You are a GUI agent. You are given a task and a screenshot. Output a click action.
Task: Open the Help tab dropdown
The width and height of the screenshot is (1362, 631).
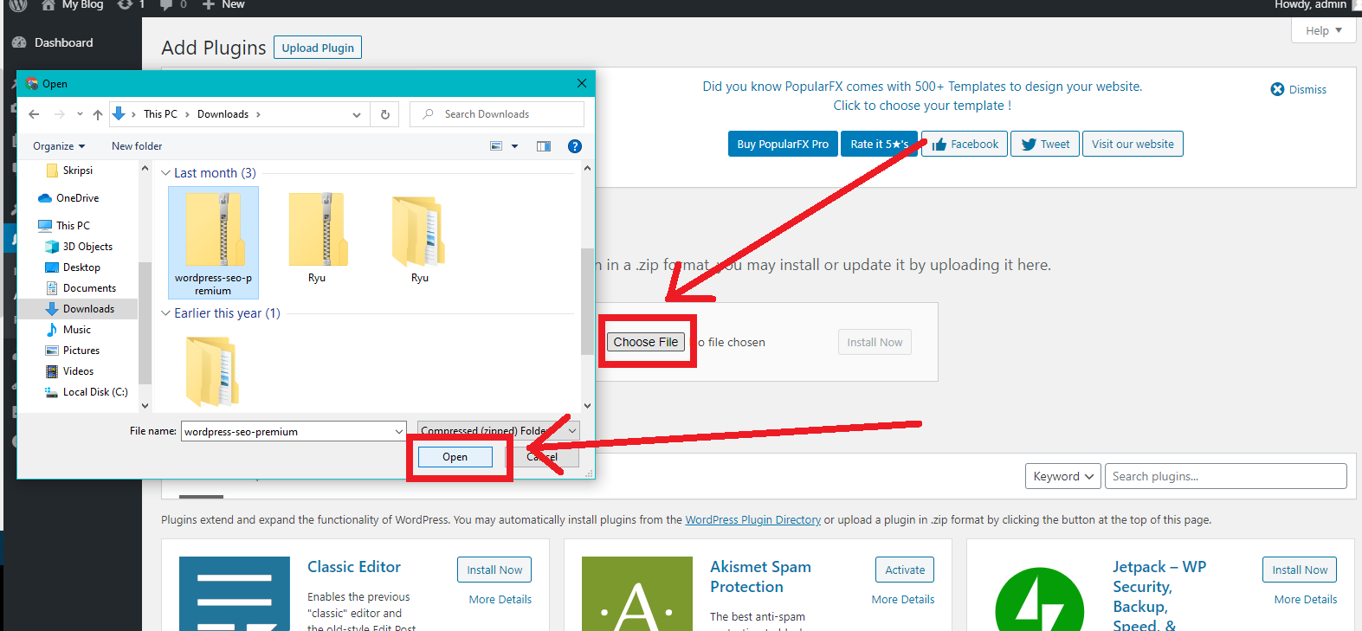(1324, 30)
